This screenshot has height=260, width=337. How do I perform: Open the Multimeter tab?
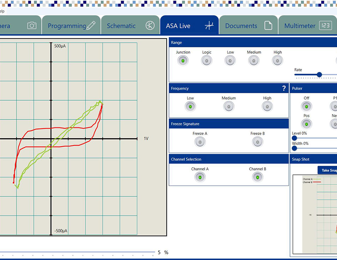click(x=300, y=26)
